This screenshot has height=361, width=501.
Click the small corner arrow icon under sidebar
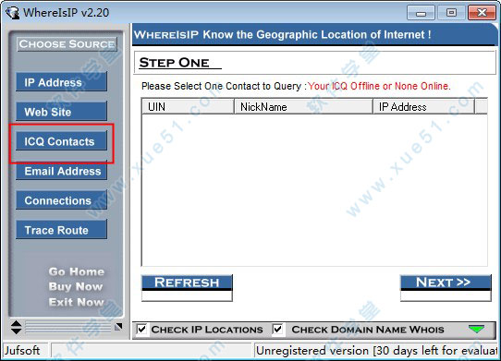(x=118, y=327)
